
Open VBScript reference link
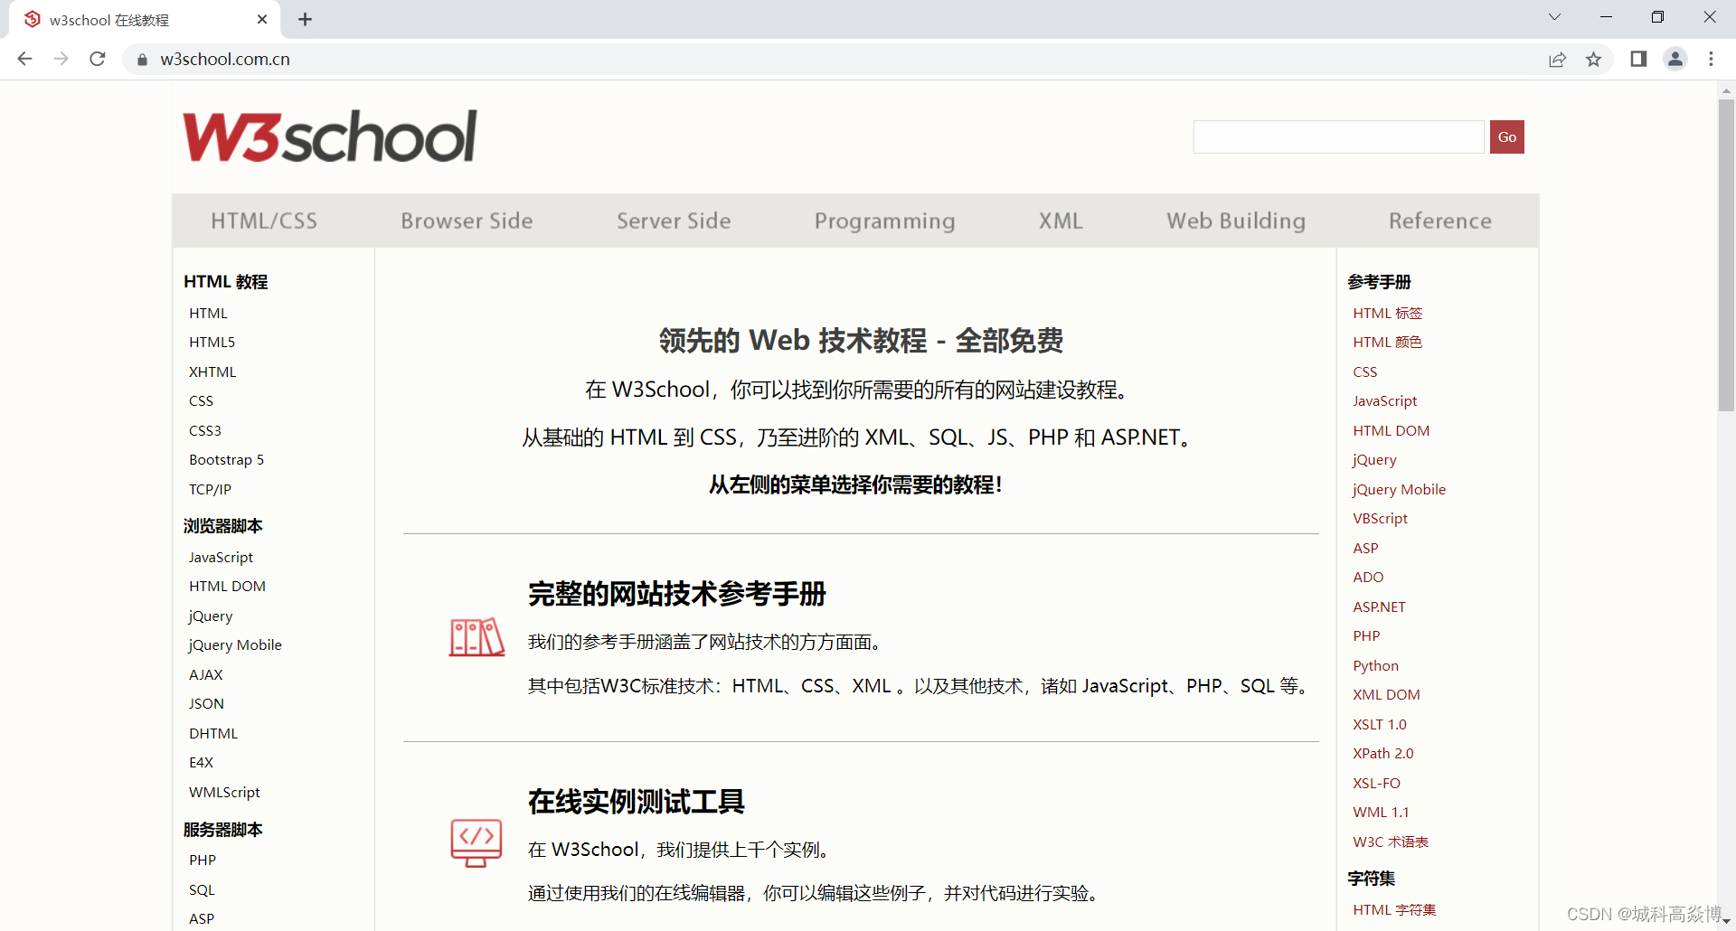(x=1381, y=518)
